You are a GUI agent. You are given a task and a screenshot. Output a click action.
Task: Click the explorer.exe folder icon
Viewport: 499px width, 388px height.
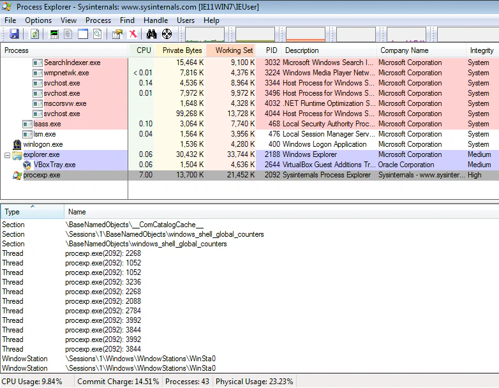(17, 155)
